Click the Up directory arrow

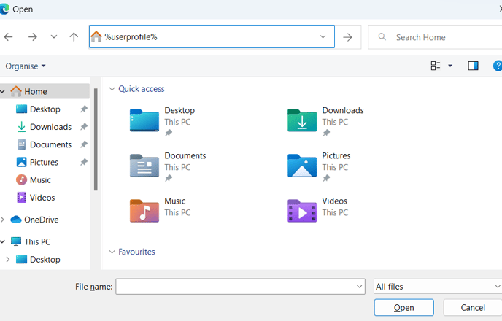(x=74, y=37)
